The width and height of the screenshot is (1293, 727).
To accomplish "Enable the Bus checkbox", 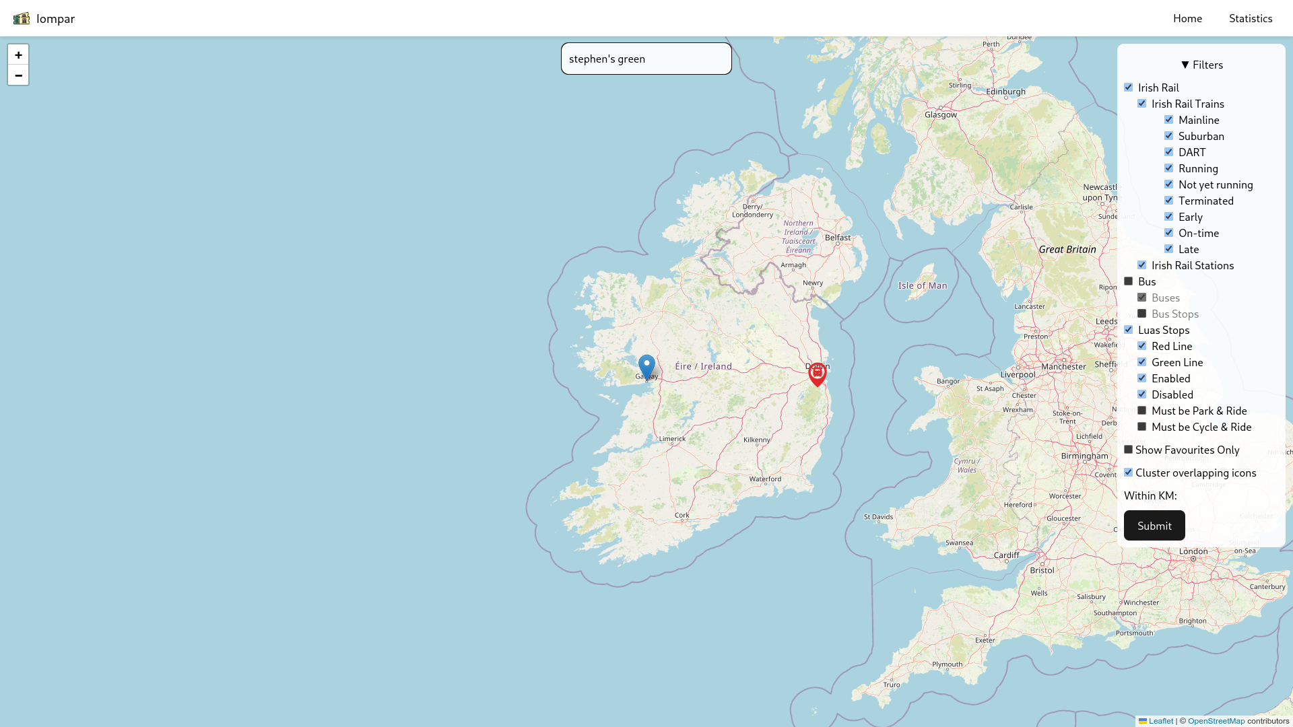I will pyautogui.click(x=1129, y=281).
